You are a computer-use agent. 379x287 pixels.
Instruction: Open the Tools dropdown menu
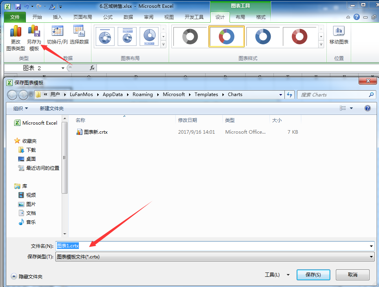288,275
